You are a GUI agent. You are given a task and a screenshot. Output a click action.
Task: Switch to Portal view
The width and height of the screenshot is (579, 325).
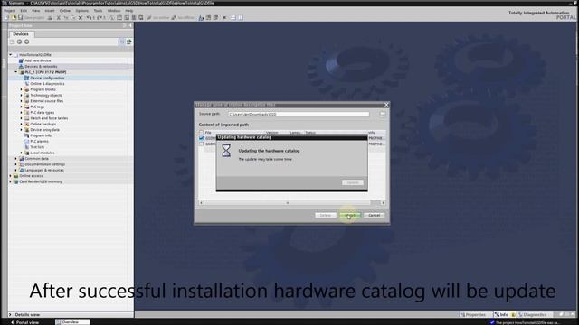(x=24, y=322)
